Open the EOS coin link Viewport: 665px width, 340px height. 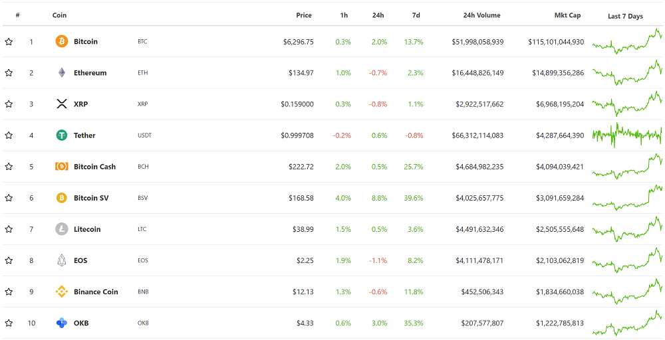(x=80, y=260)
